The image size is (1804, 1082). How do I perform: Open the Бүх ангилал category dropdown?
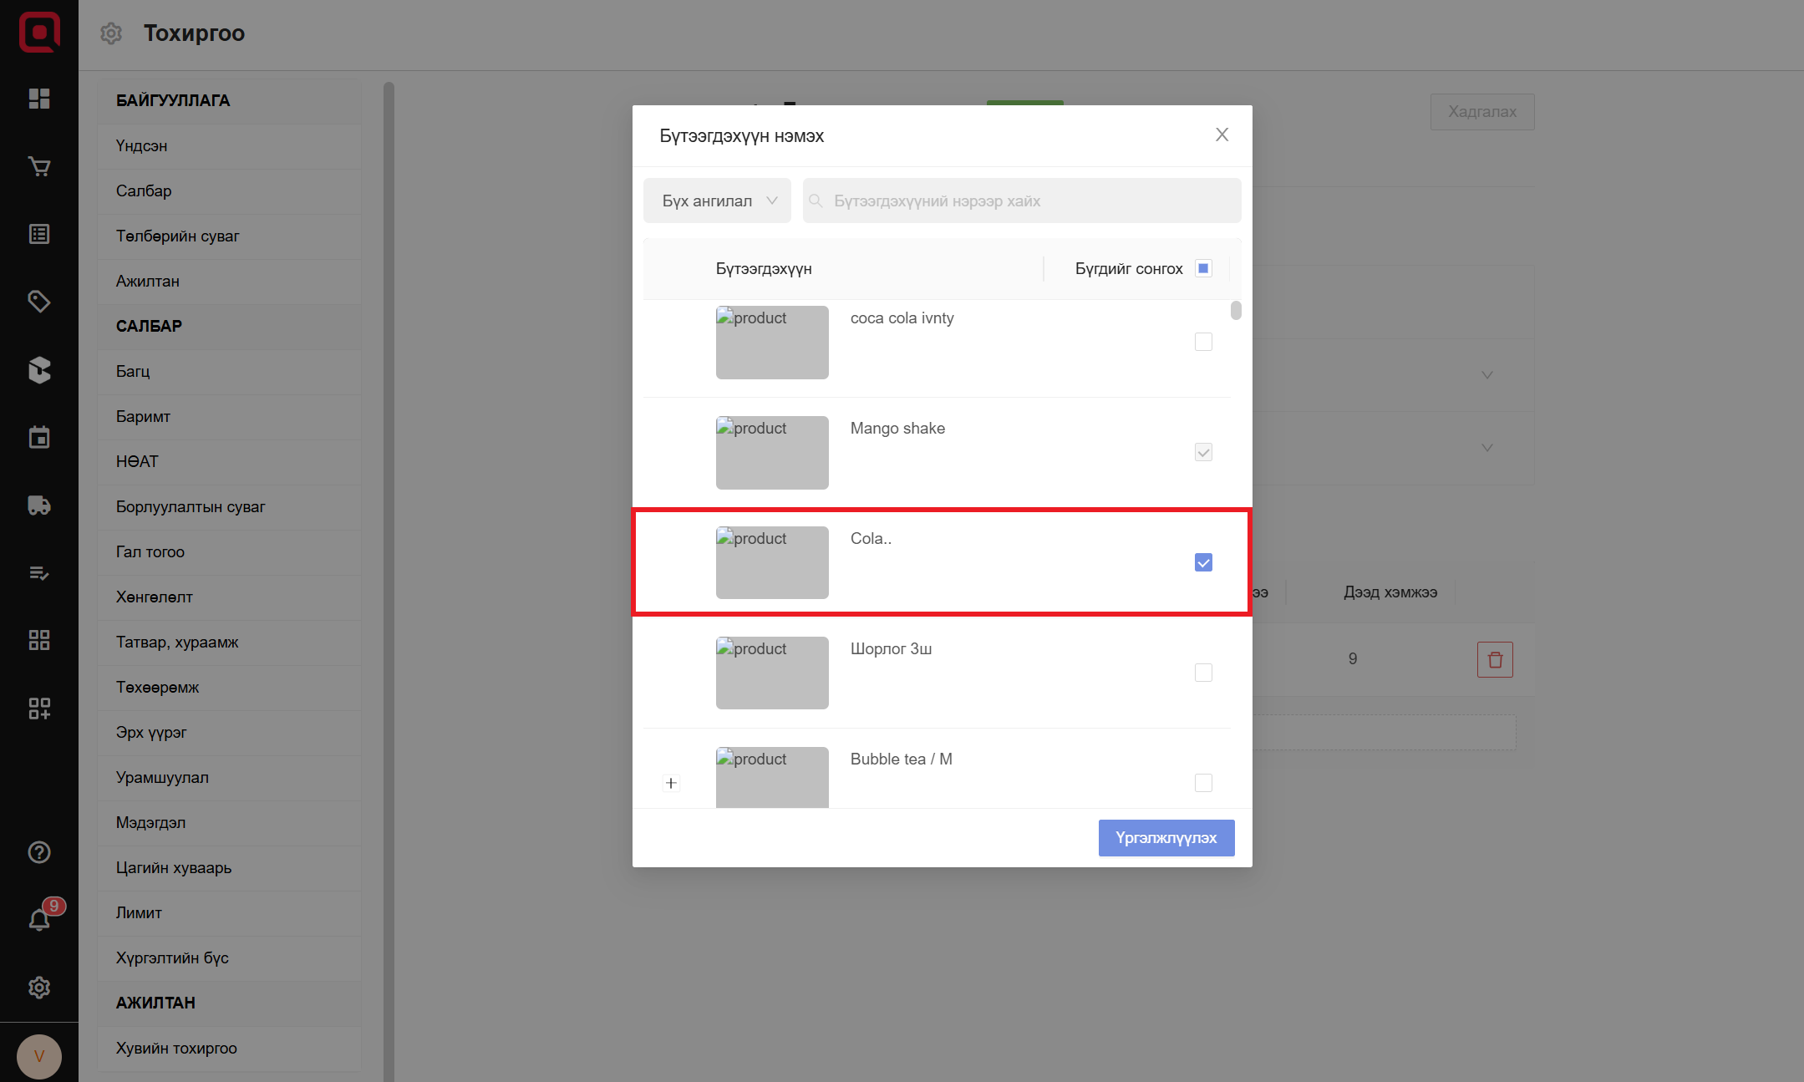coord(717,201)
